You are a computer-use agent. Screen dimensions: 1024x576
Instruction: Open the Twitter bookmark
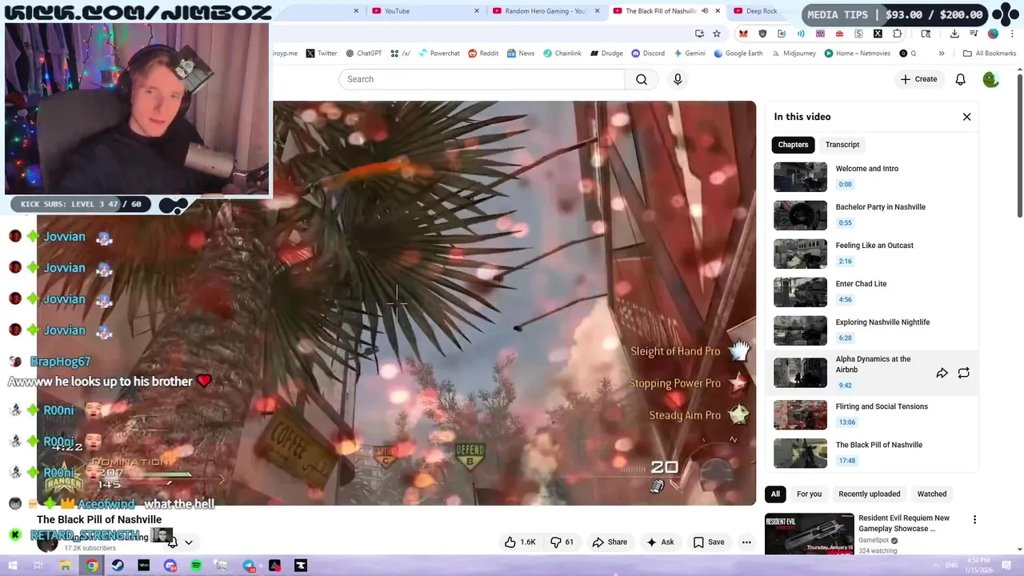point(322,54)
